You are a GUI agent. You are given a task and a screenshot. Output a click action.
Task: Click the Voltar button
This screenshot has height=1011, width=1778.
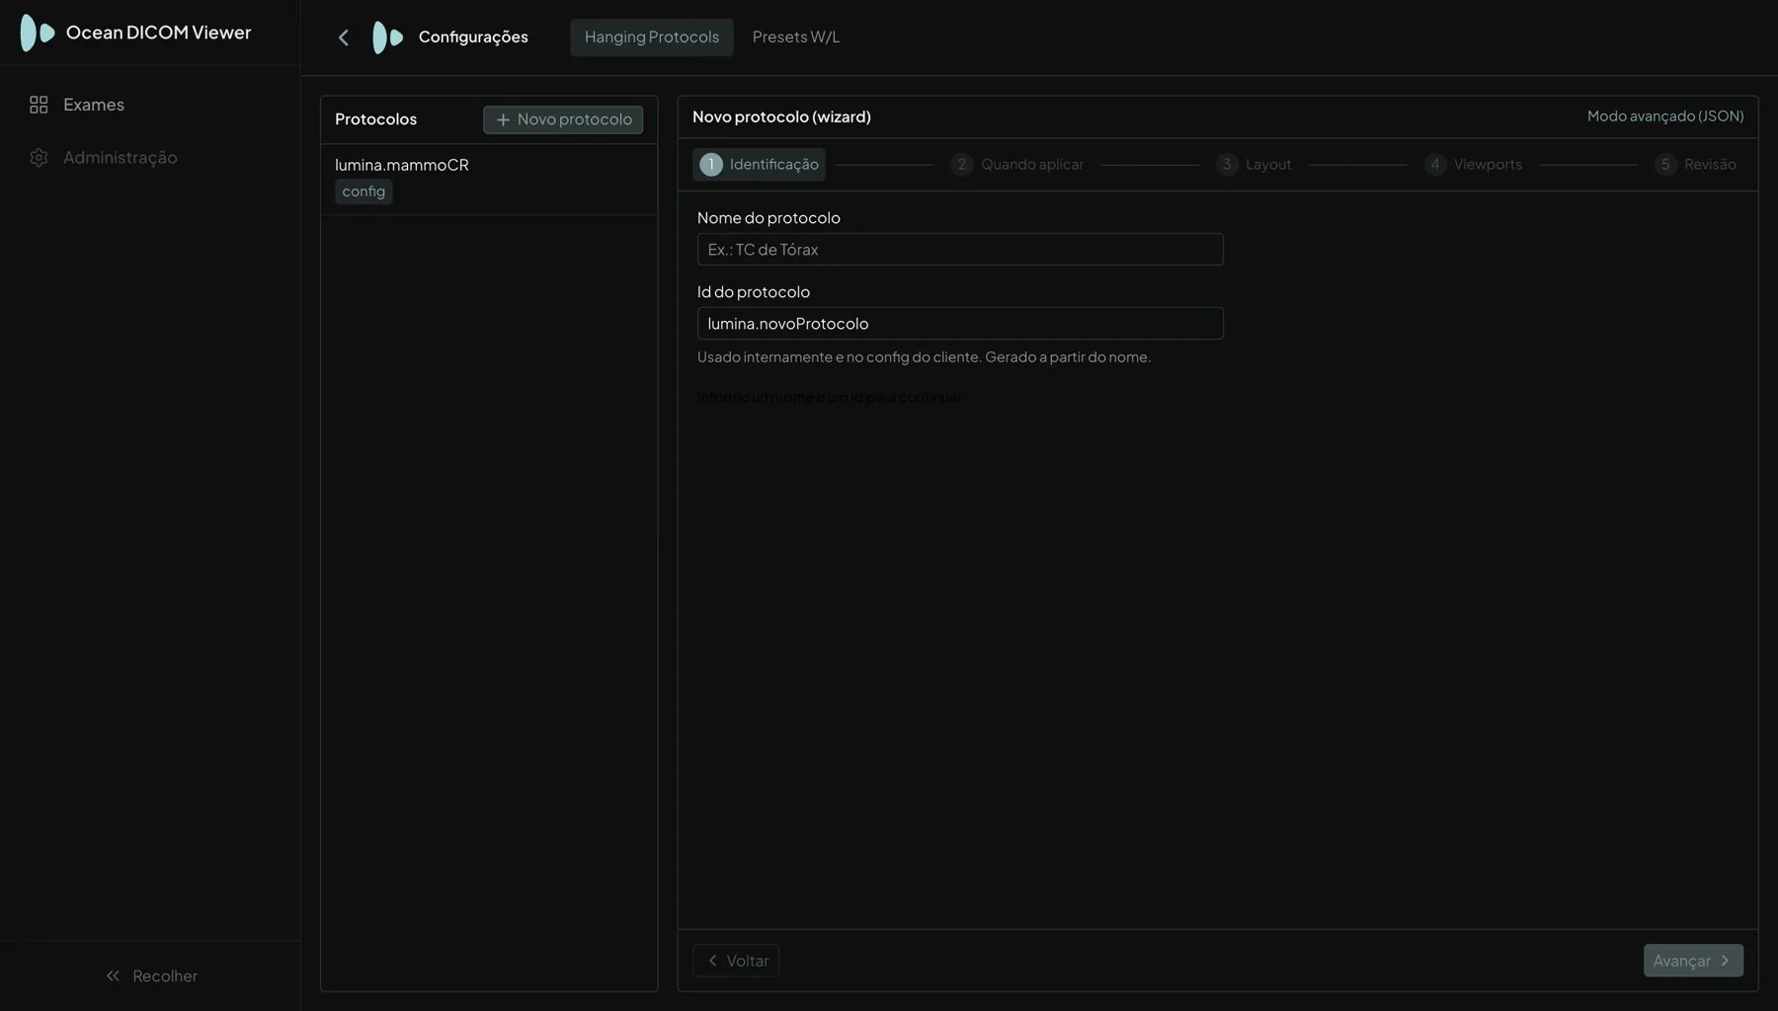coord(736,961)
